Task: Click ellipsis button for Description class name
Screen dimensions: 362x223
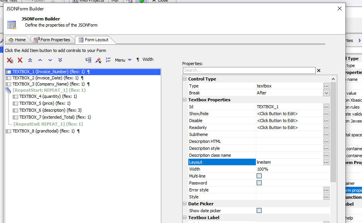Action: pos(326,155)
